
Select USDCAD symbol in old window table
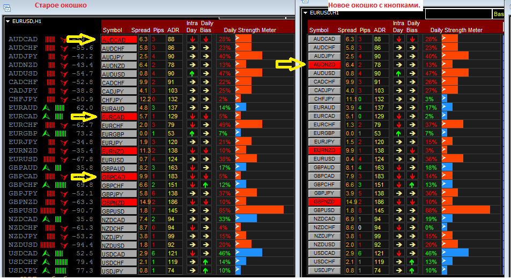pos(119,254)
